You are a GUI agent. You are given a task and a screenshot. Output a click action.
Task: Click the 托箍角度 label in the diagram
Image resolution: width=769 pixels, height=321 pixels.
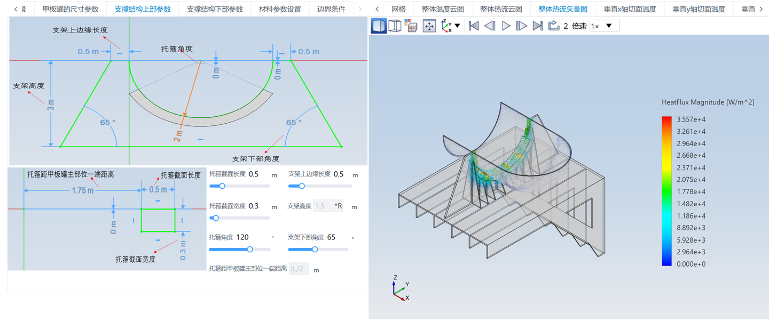[x=176, y=49]
